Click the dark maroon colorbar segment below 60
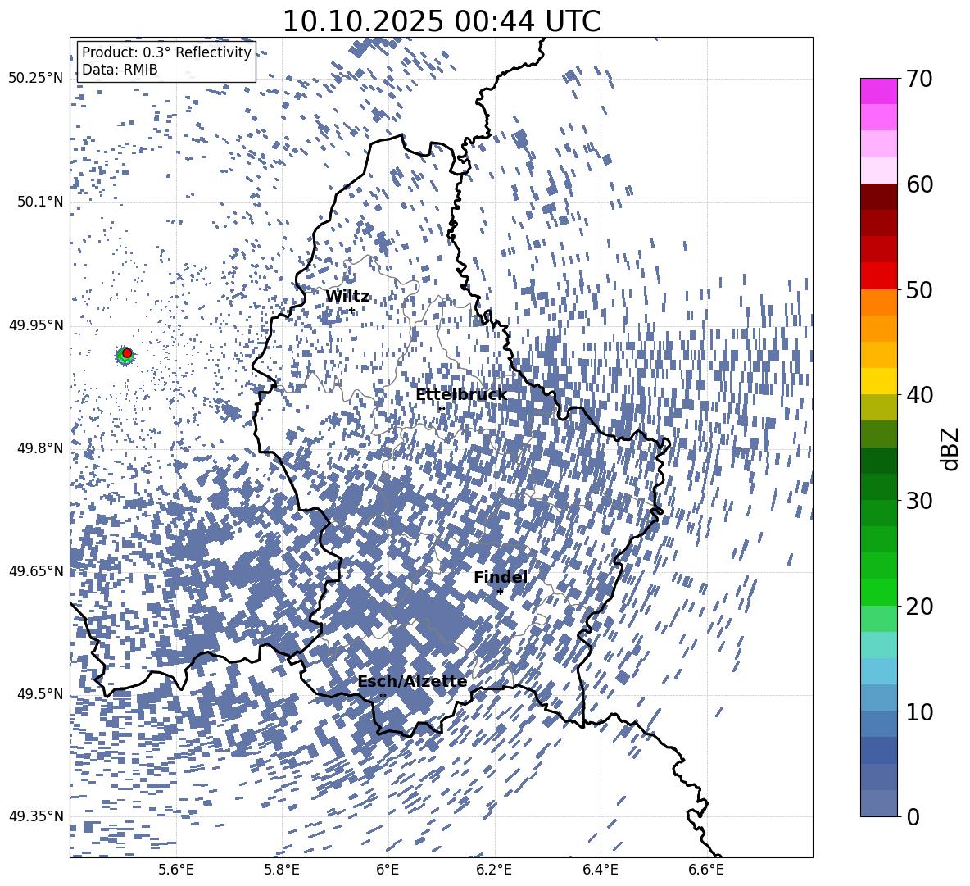 [878, 197]
